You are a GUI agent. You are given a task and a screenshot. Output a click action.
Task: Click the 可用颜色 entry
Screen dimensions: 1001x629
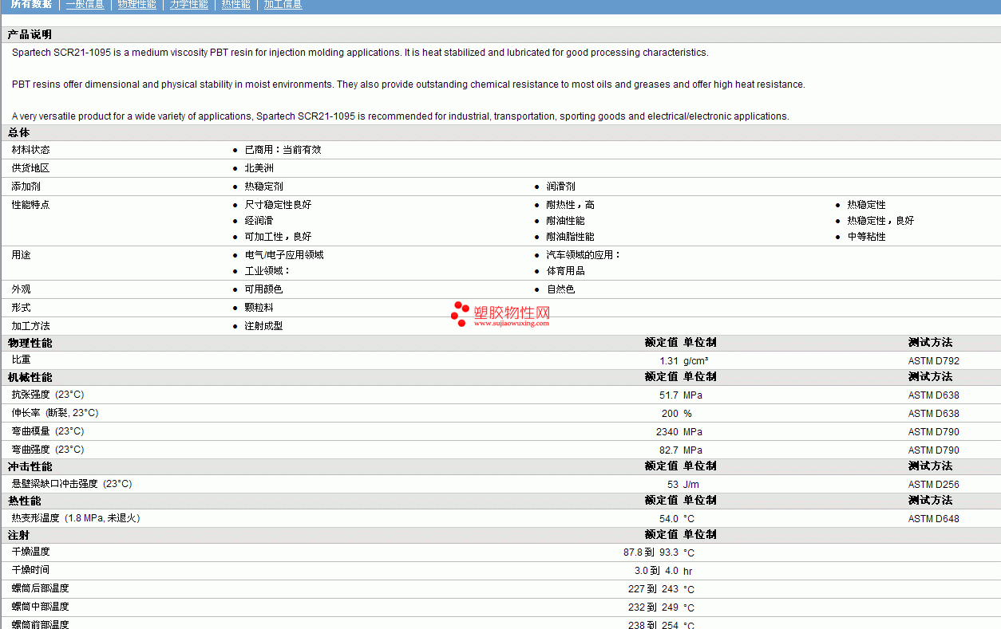263,289
